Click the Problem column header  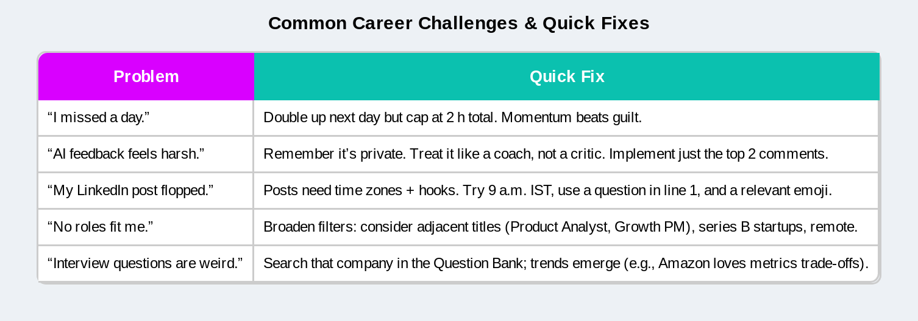pos(146,77)
